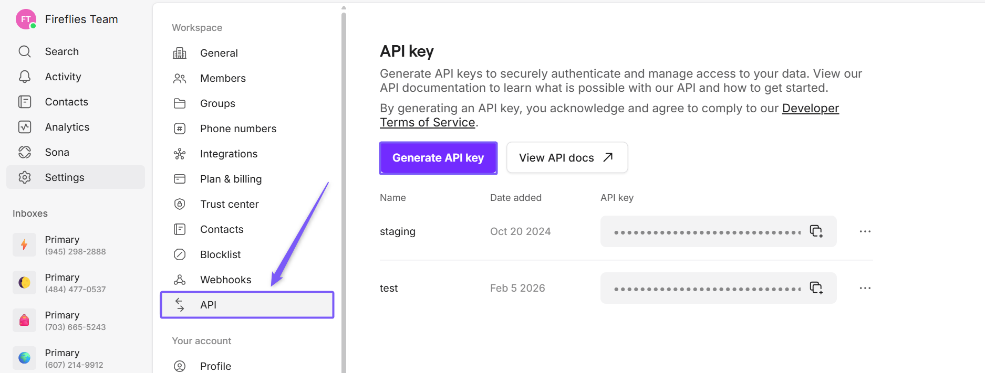Open options menu for test key

point(865,288)
